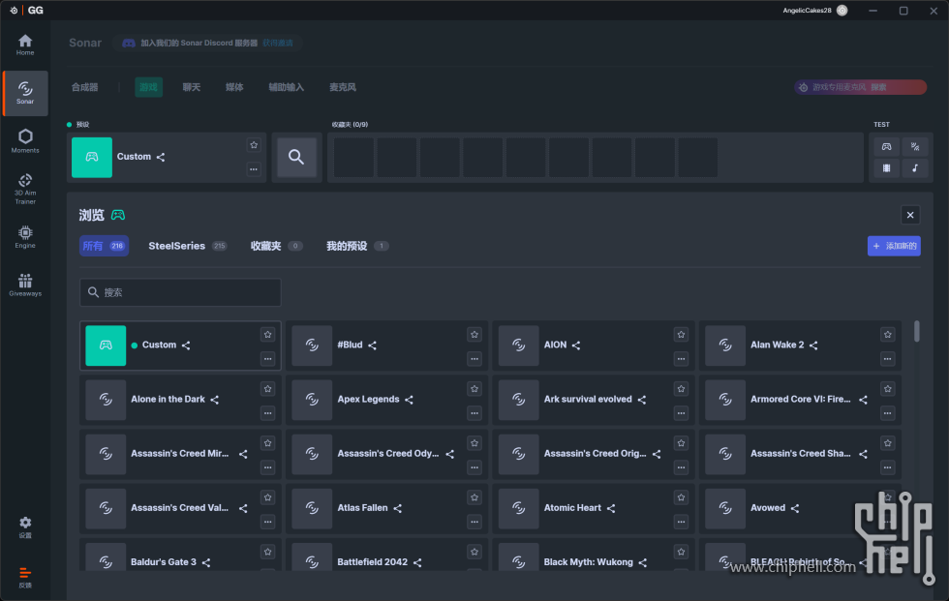
Task: Select the 所有 presets filter
Action: tap(104, 246)
